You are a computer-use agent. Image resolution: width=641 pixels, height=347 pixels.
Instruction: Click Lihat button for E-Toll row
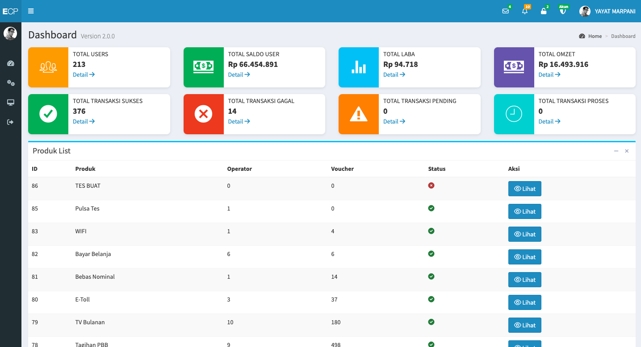524,302
